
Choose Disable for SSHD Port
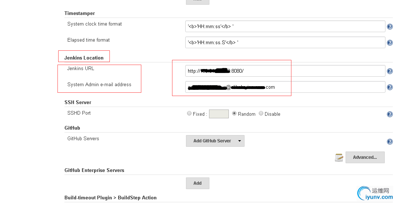click(x=261, y=114)
